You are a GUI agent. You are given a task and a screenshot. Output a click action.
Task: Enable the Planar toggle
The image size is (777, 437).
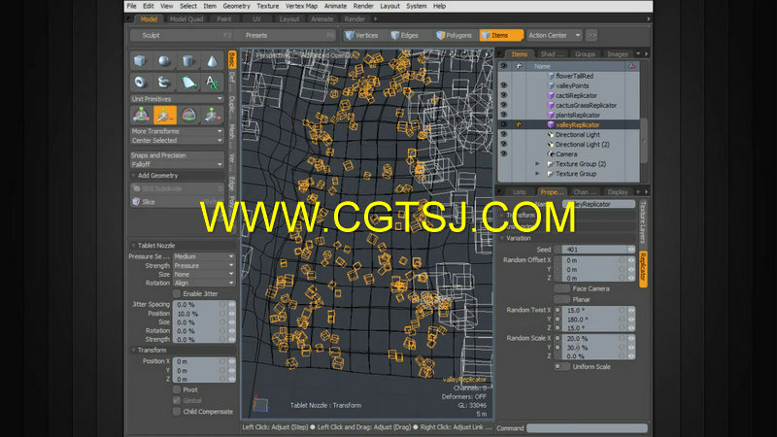[561, 299]
